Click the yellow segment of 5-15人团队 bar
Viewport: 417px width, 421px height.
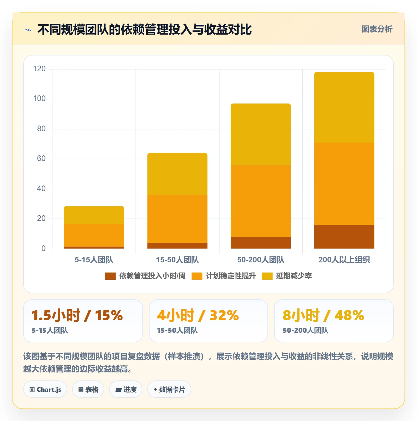[94, 215]
